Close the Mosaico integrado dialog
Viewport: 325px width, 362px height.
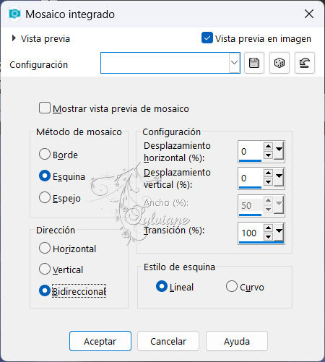(309, 14)
